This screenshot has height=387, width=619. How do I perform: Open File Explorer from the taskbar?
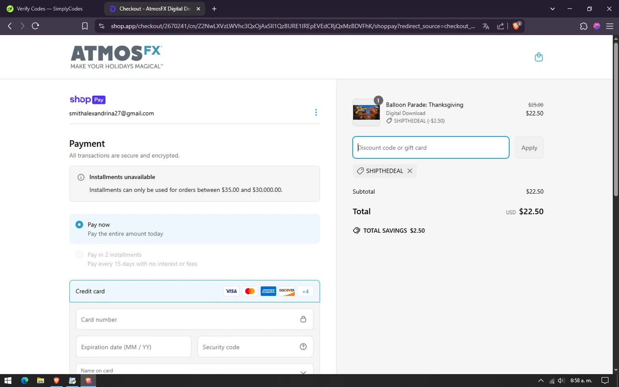[x=40, y=380]
